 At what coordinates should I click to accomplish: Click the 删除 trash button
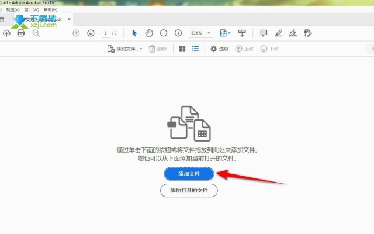[158, 49]
